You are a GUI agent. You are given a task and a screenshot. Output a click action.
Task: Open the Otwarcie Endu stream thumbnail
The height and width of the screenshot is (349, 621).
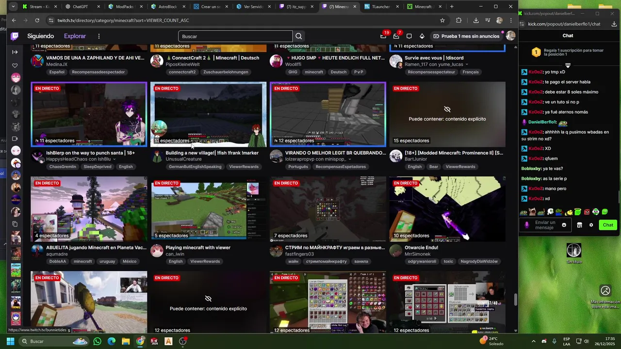coord(447,209)
